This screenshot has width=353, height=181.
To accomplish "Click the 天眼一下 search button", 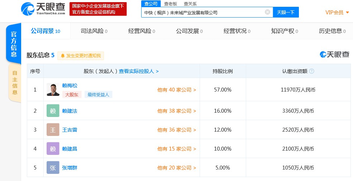I will 286,12.
